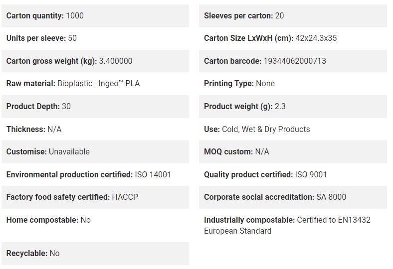393x269 pixels.
Task: Click the Customise Unavailable row
Action: tap(95, 152)
